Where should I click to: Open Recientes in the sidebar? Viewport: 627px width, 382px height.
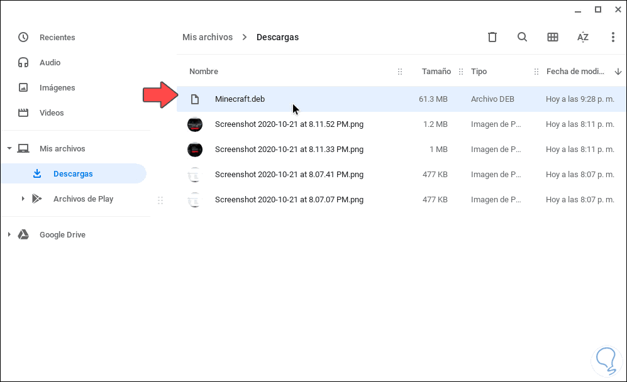pyautogui.click(x=57, y=38)
